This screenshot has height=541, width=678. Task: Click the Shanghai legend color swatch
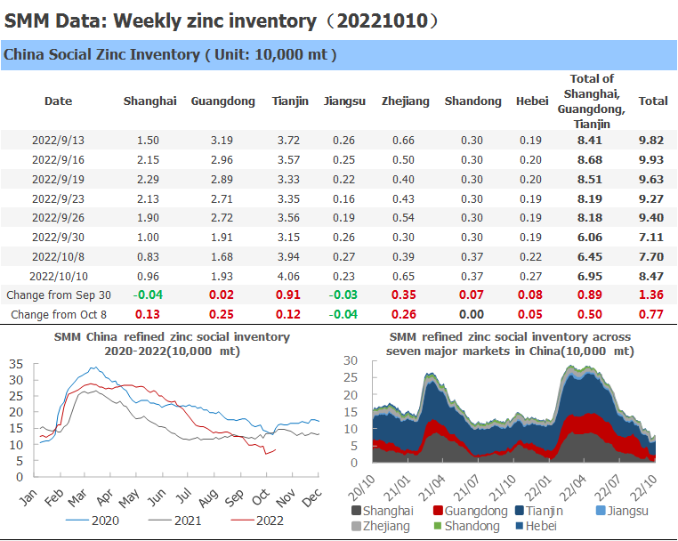click(356, 511)
